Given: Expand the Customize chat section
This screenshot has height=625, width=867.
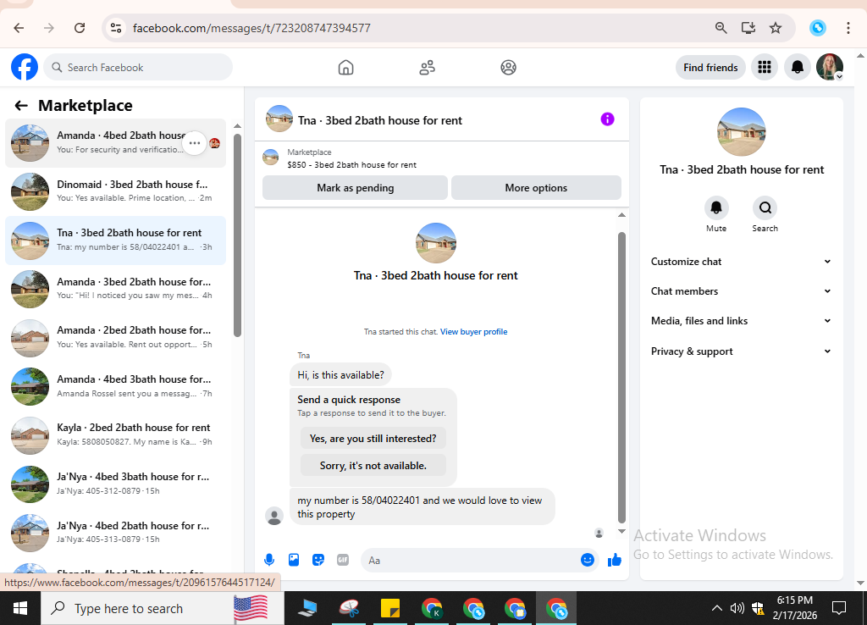Looking at the screenshot, I should click(741, 262).
